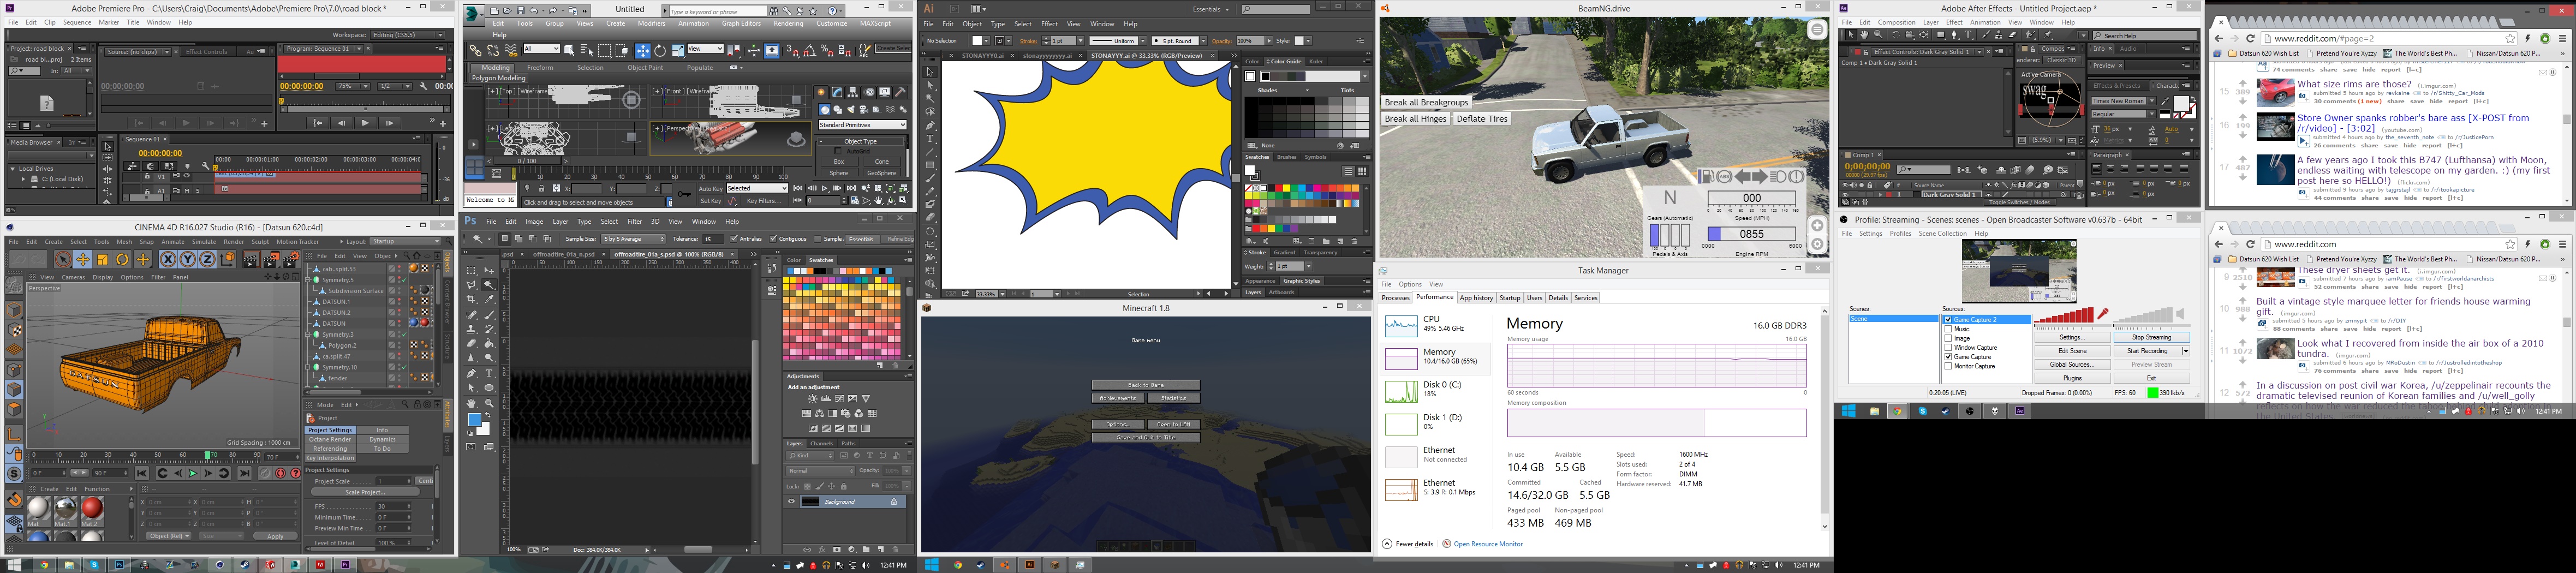The width and height of the screenshot is (2576, 573).
Task: Enable the Monitor Capture checkbox in OBS
Action: [1948, 366]
